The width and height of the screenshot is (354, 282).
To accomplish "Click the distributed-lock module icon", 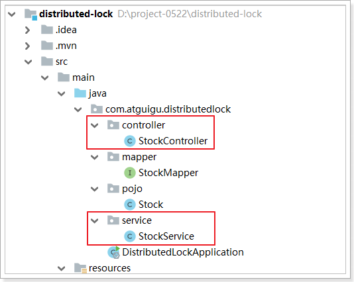I will pyautogui.click(x=30, y=15).
